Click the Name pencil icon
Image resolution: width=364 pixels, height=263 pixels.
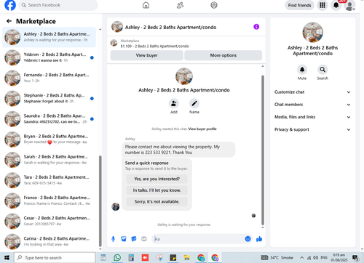[x=194, y=103]
